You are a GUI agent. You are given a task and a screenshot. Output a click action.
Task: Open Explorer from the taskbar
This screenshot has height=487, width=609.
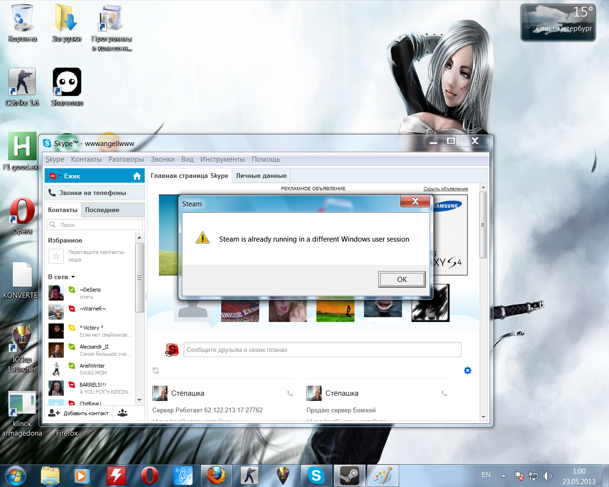tap(50, 476)
